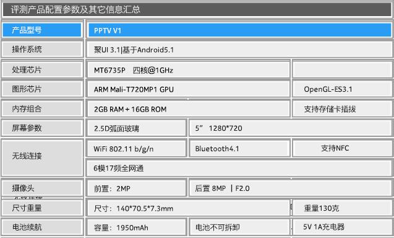Select the '内存组合' row label
The height and width of the screenshot is (238, 394).
pos(42,109)
